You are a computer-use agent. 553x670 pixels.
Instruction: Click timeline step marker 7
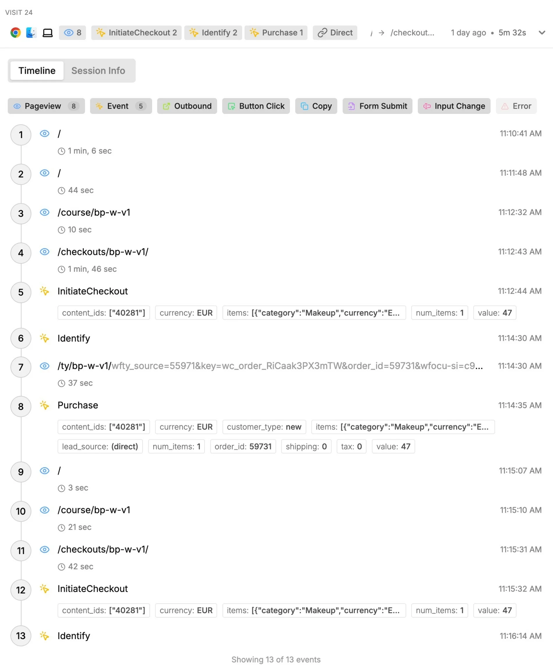click(21, 367)
